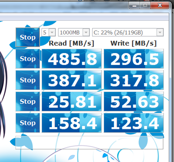Click Stop next to the 485.8 read result
This screenshot has width=174, height=162.
coord(27,59)
